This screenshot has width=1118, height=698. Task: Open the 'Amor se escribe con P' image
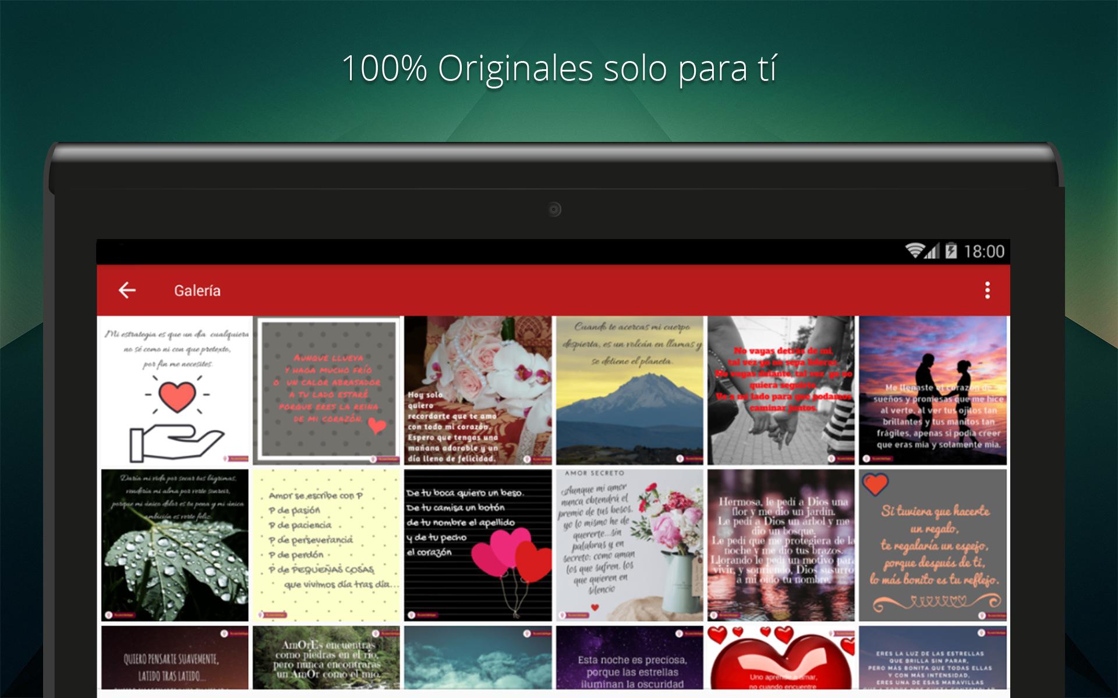pos(327,545)
